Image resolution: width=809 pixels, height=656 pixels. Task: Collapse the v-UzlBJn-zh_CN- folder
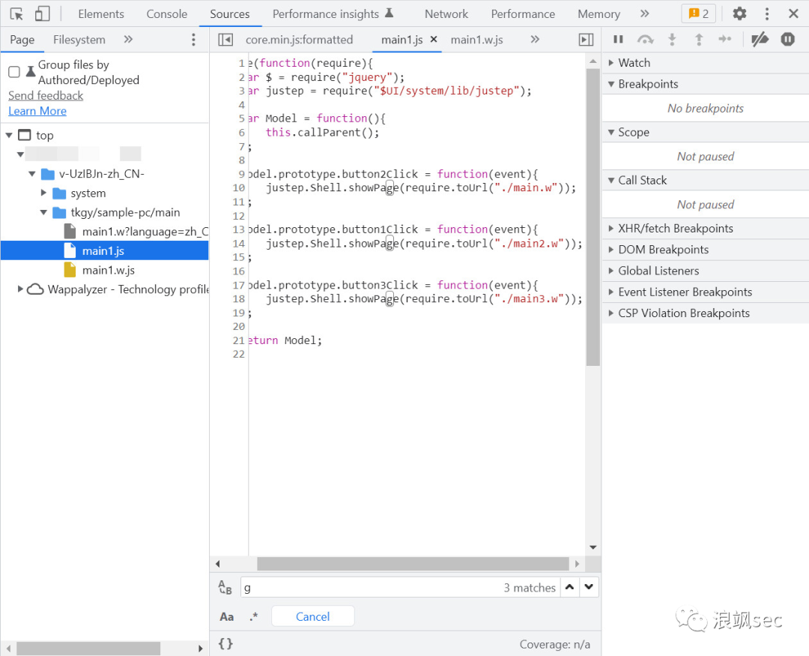click(x=32, y=174)
